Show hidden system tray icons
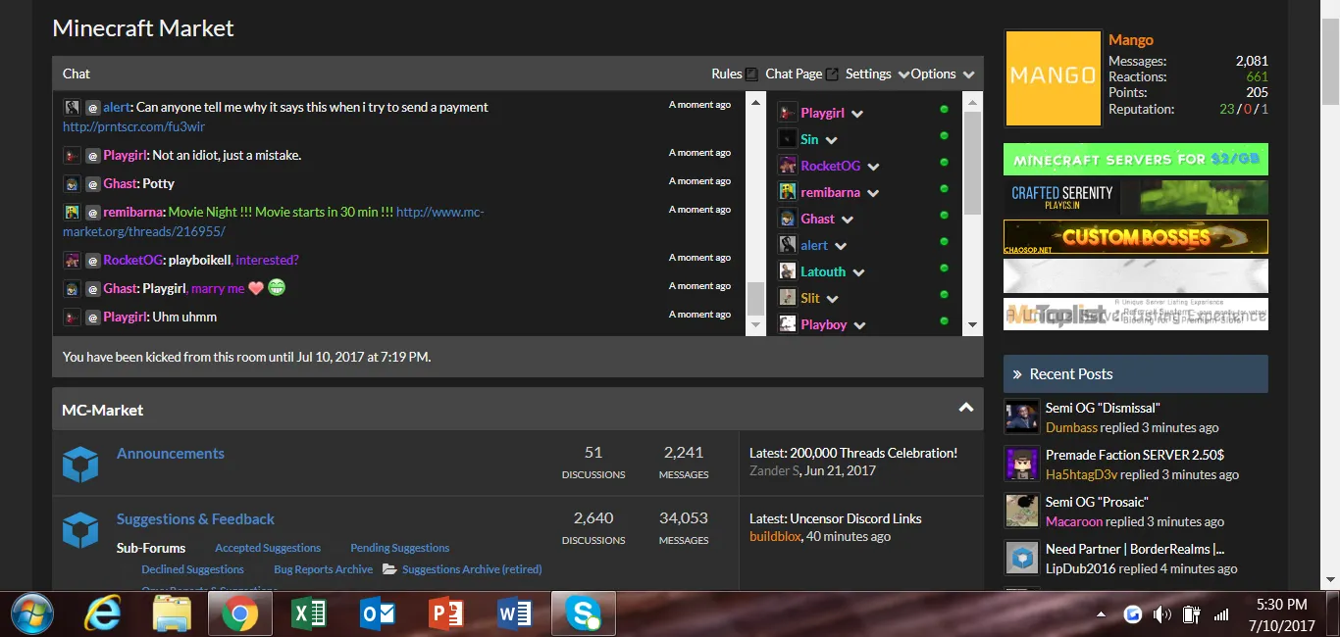The width and height of the screenshot is (1340, 637). 1102,614
